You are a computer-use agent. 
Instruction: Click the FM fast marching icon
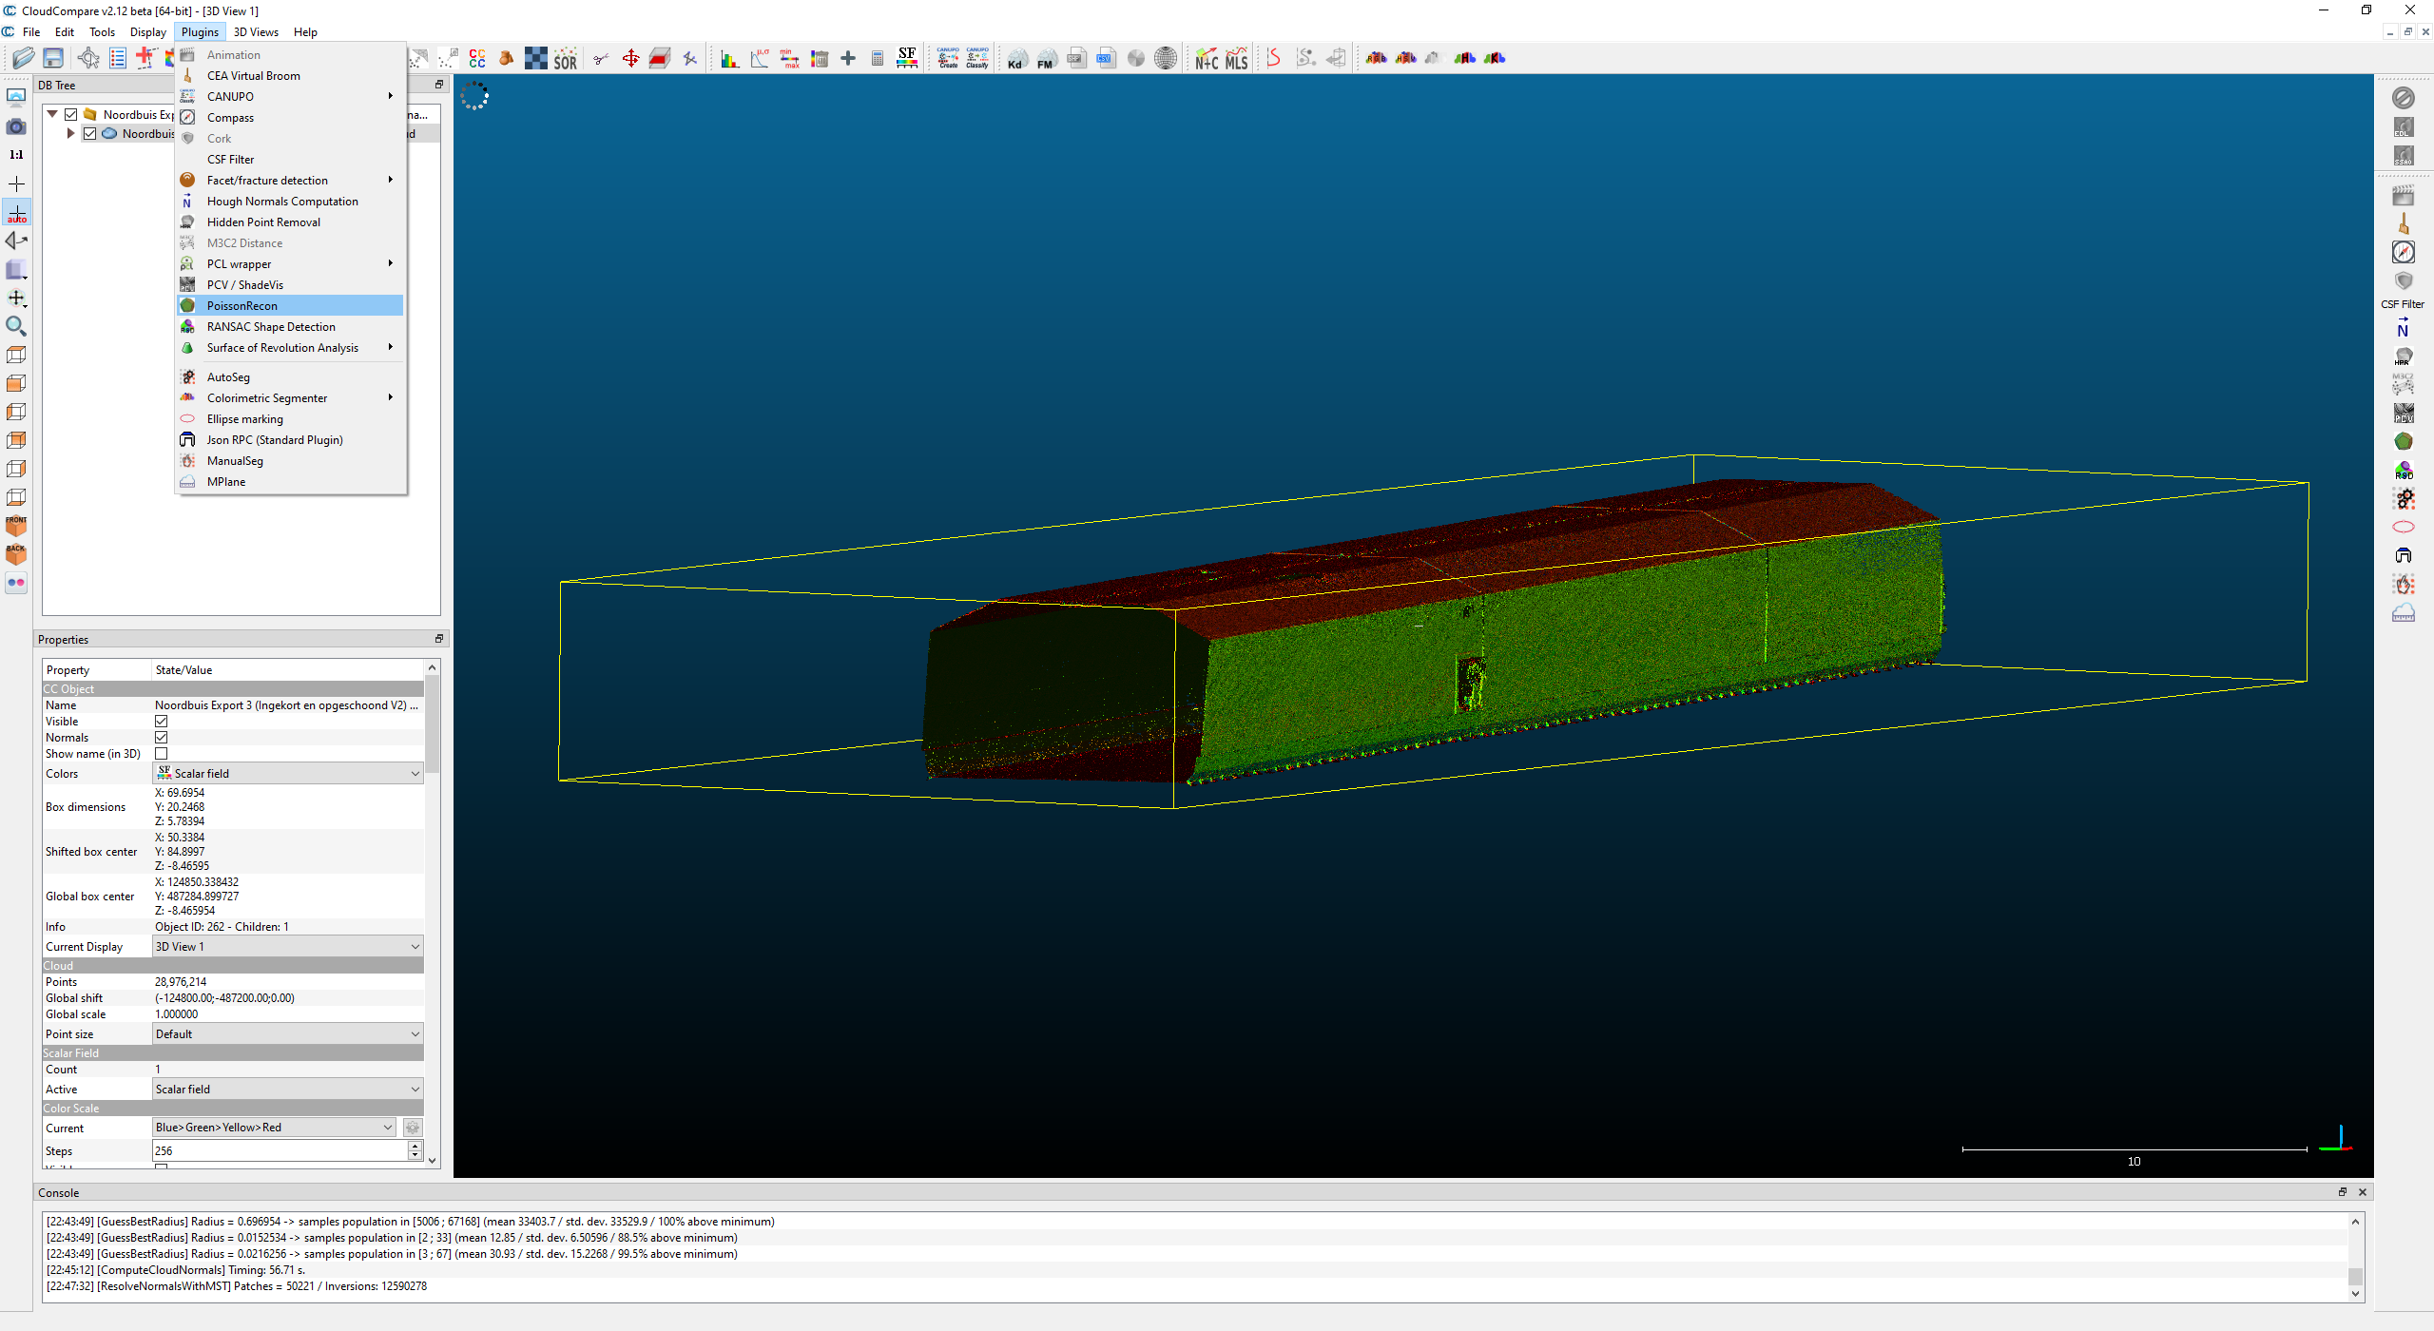click(x=1046, y=59)
